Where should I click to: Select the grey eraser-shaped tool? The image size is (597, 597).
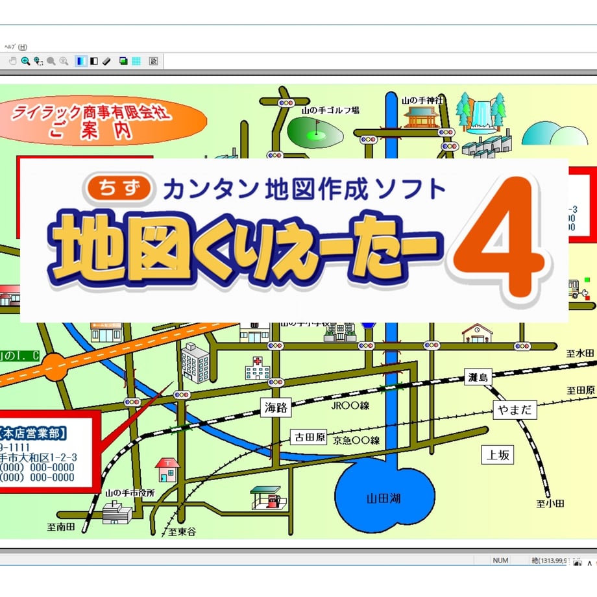(106, 61)
